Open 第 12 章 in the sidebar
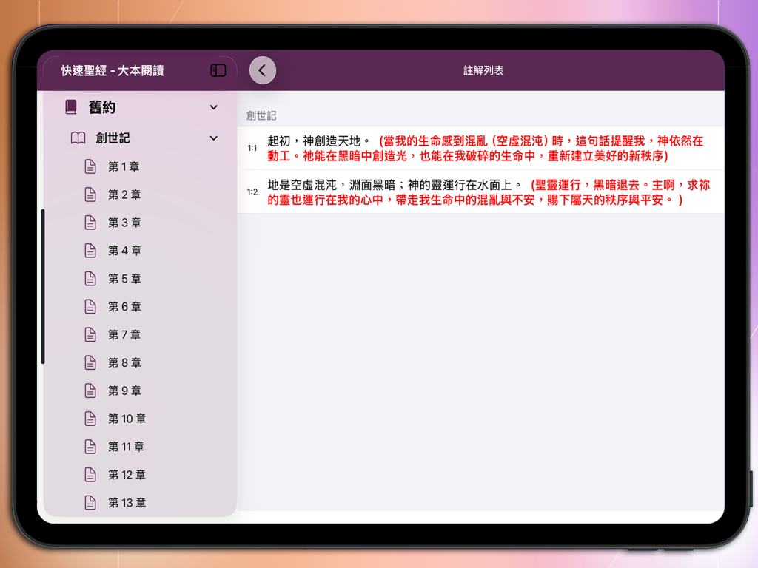This screenshot has height=568, width=758. [x=127, y=475]
